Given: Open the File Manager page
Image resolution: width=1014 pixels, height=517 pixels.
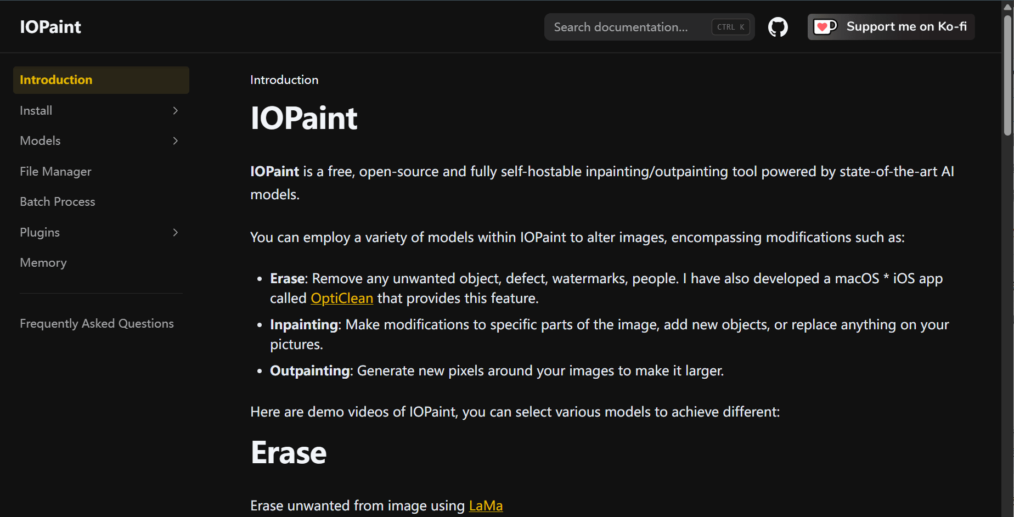Looking at the screenshot, I should click(x=55, y=171).
